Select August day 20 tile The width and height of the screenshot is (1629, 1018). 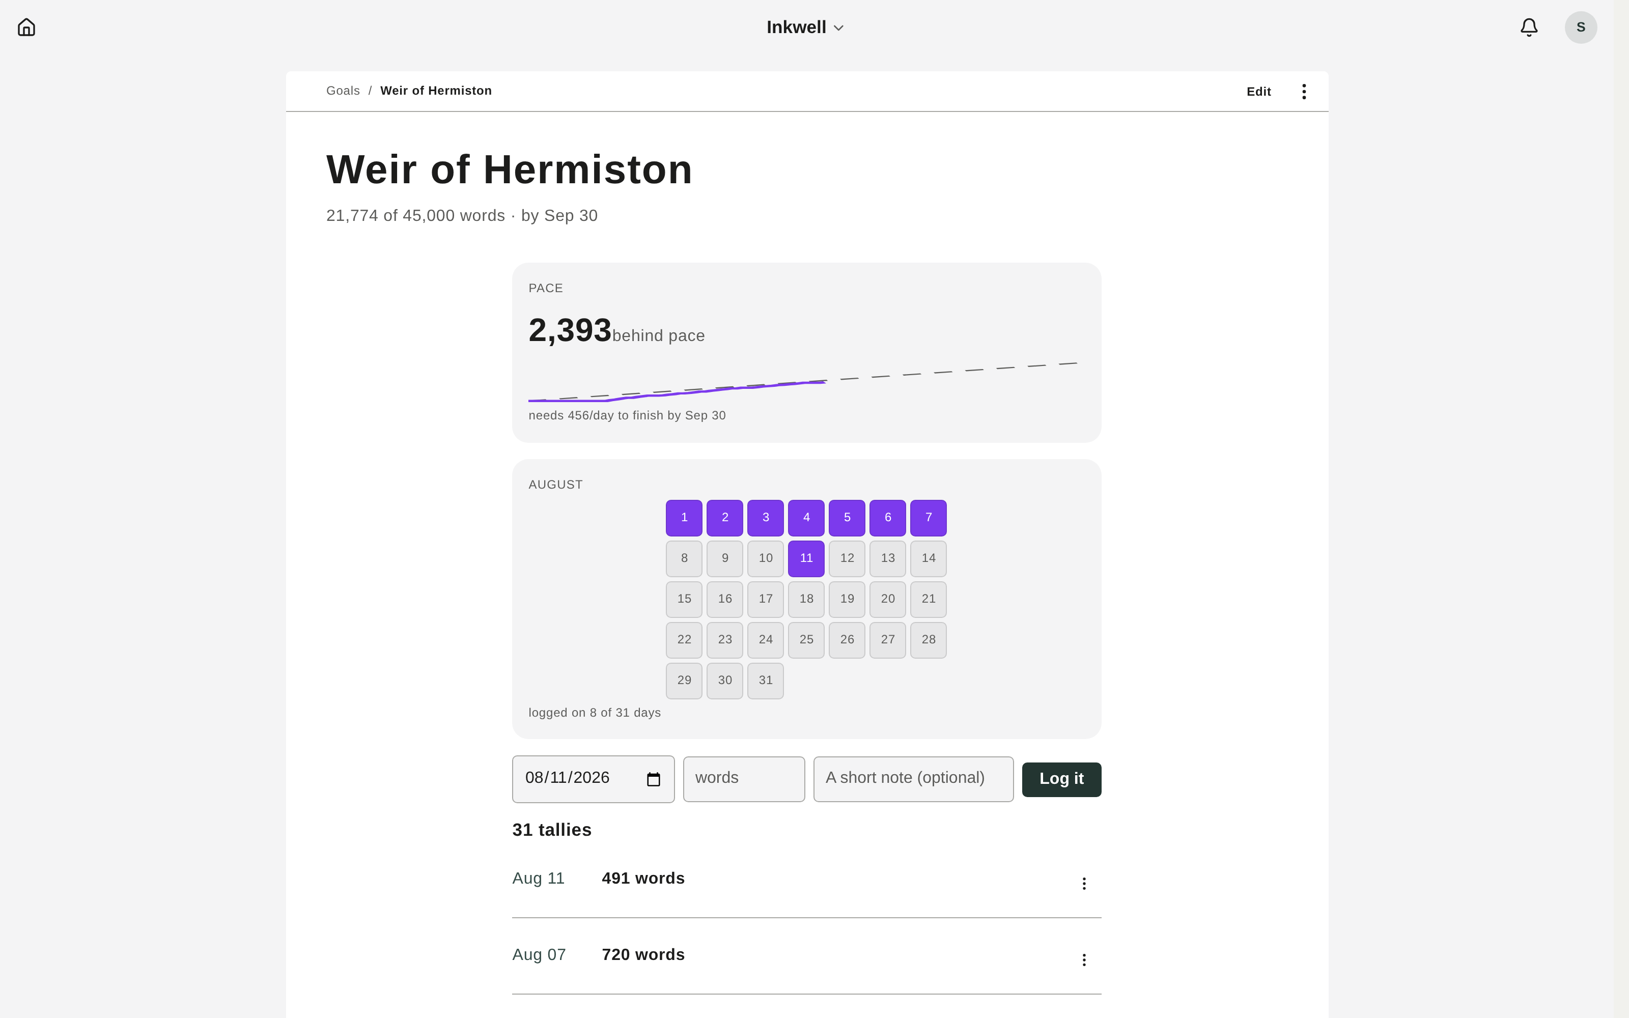[887, 599]
